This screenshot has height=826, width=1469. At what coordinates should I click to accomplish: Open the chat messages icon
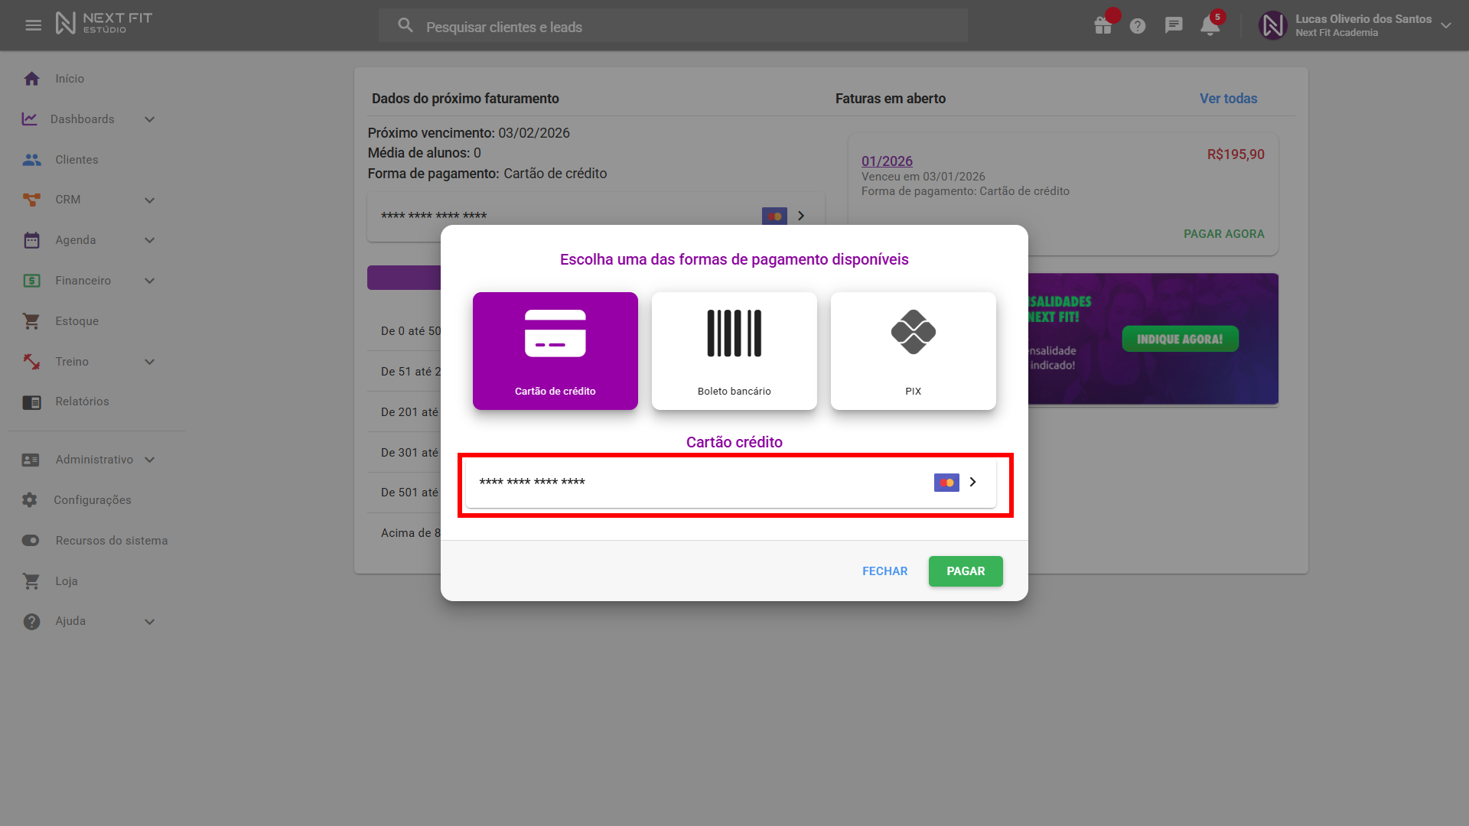tap(1174, 25)
